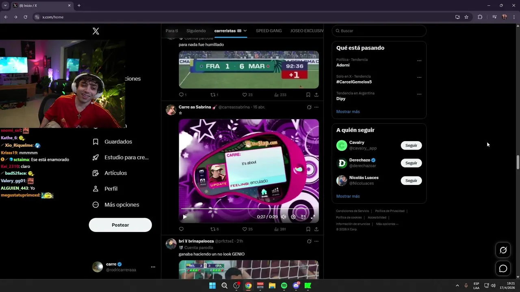Open more options for Dipy trend
Viewport: 520px width, 292px height.
(419, 94)
